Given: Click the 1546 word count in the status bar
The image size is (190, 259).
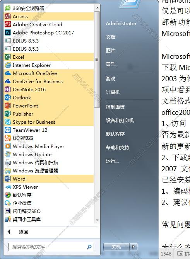Looking at the screenshot, I should pos(166,254).
